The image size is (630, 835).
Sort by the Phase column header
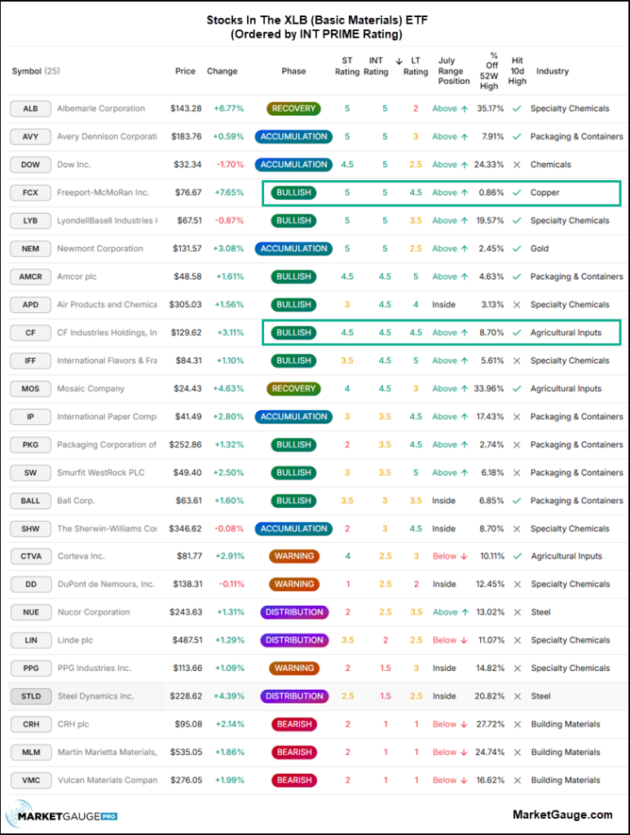click(x=293, y=71)
